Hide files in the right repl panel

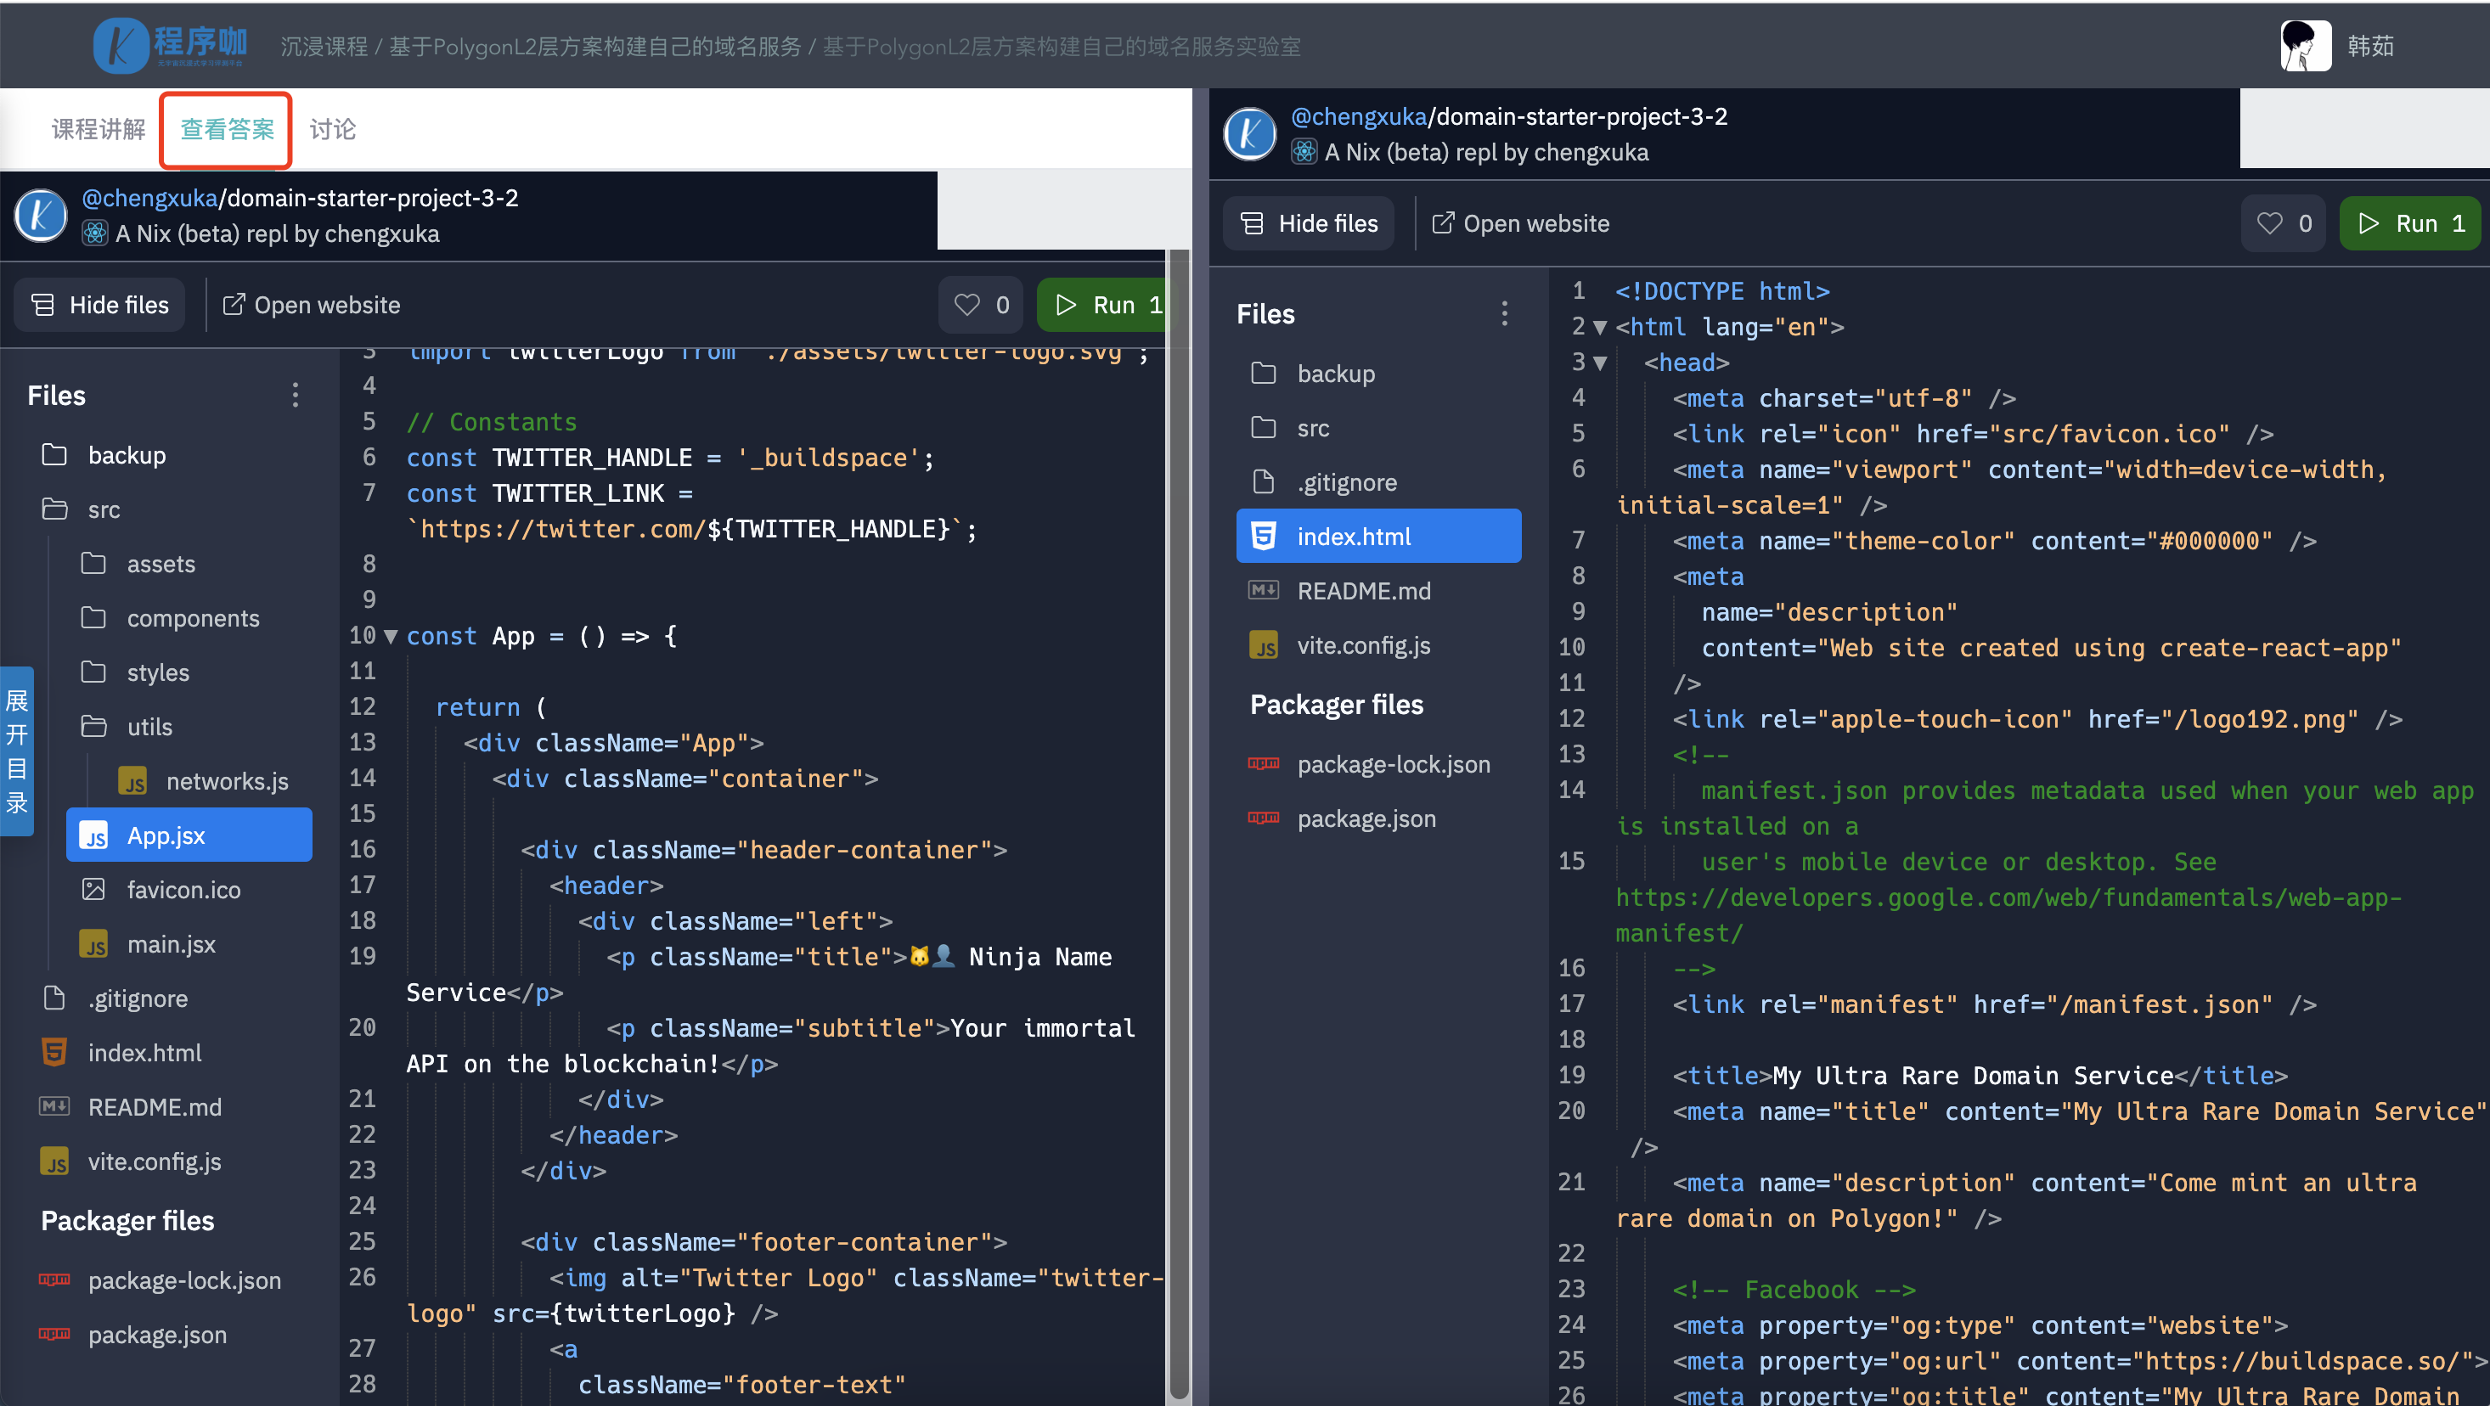(x=1309, y=224)
